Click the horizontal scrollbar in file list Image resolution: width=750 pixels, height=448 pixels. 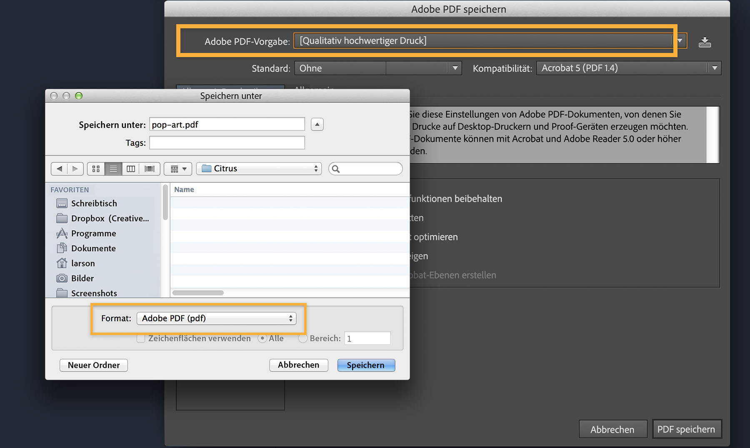[198, 293]
